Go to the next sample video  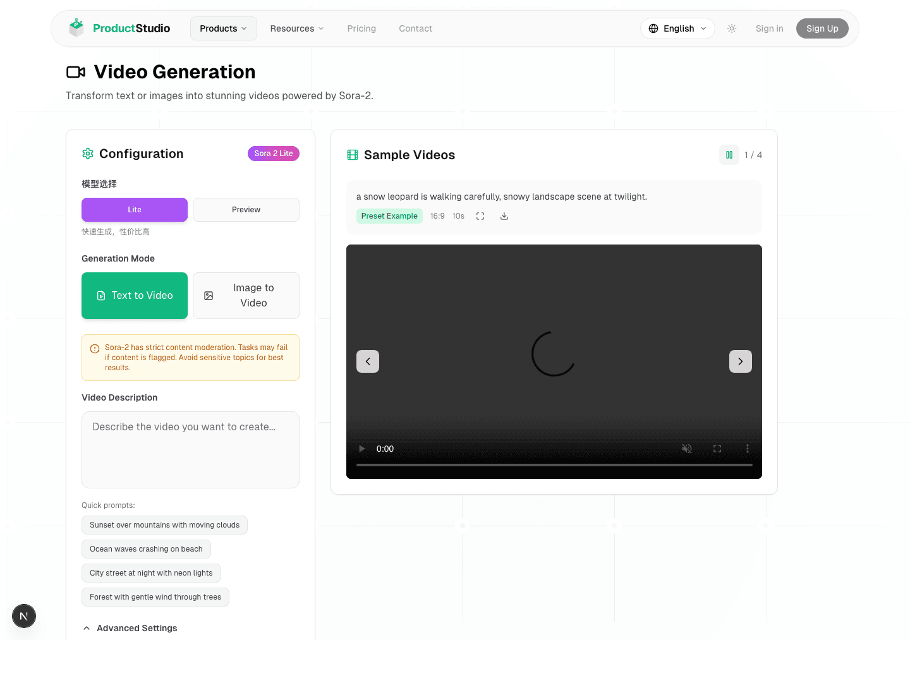click(x=741, y=361)
